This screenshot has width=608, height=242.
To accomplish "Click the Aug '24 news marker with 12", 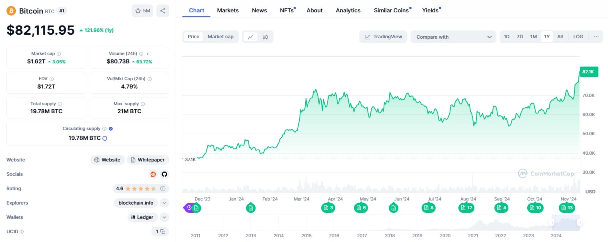I will tap(466, 208).
